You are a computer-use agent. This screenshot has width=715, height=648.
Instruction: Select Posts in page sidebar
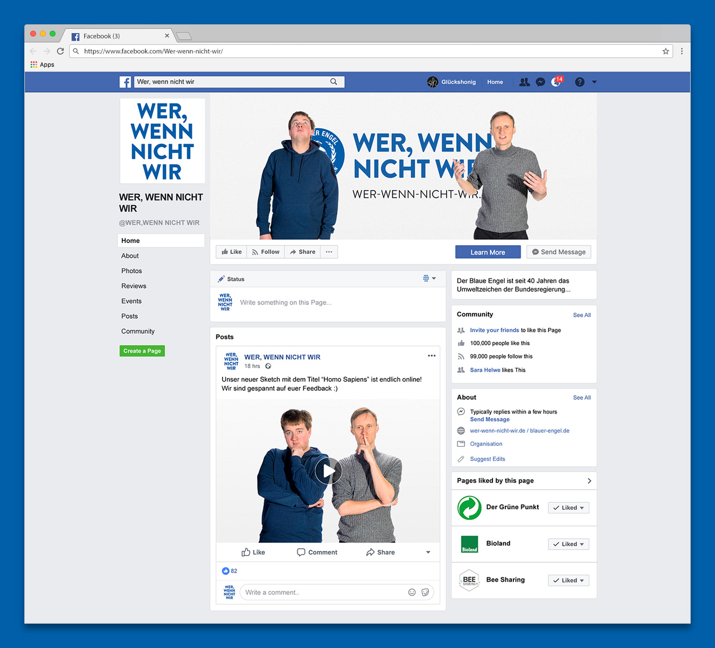coord(130,316)
